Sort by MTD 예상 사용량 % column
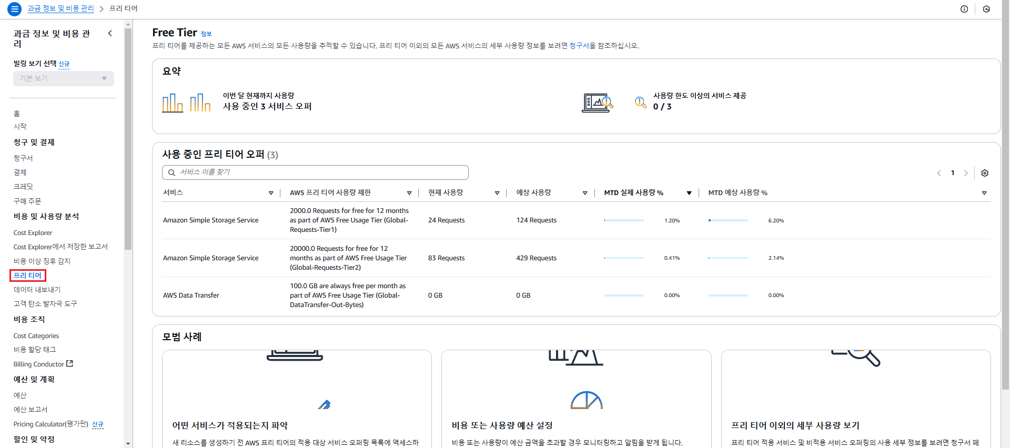The width and height of the screenshot is (1010, 448). point(984,193)
